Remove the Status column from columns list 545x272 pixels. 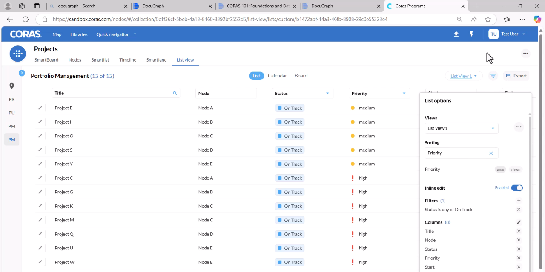pos(519,249)
